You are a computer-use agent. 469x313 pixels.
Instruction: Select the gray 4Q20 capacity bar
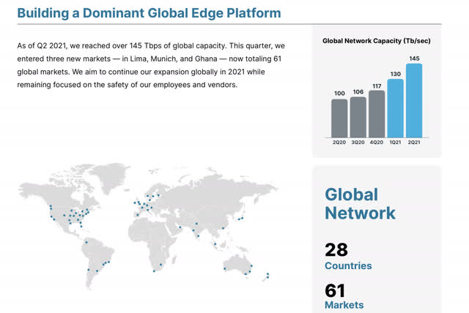(x=377, y=113)
